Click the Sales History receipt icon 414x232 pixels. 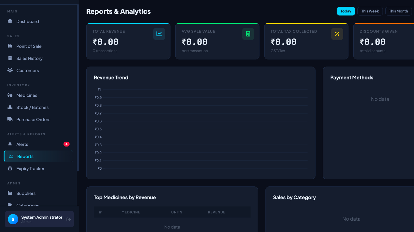10,58
